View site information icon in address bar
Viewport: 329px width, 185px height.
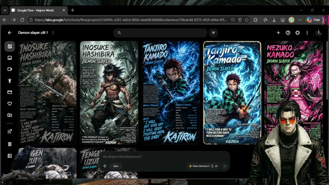pos(31,20)
